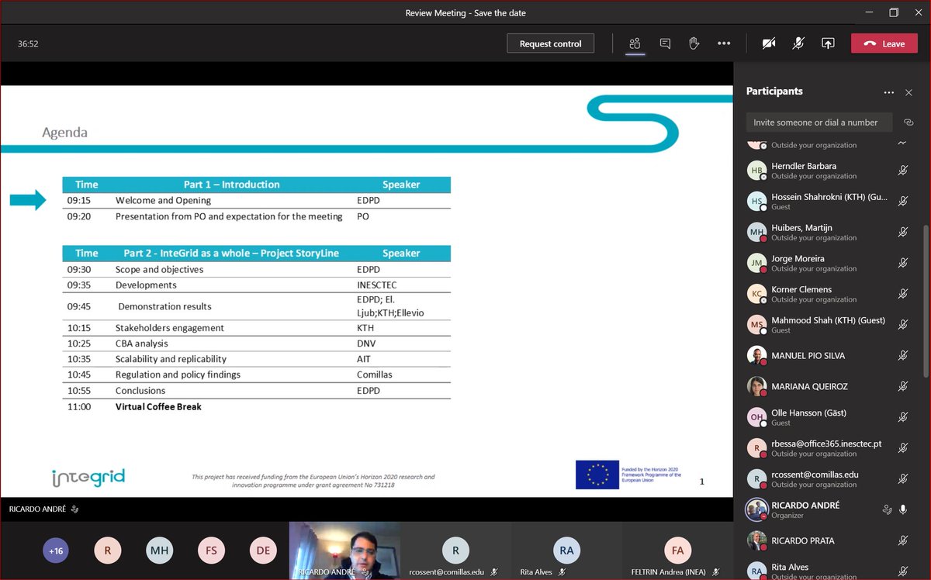Open the meeting chat panel

665,43
